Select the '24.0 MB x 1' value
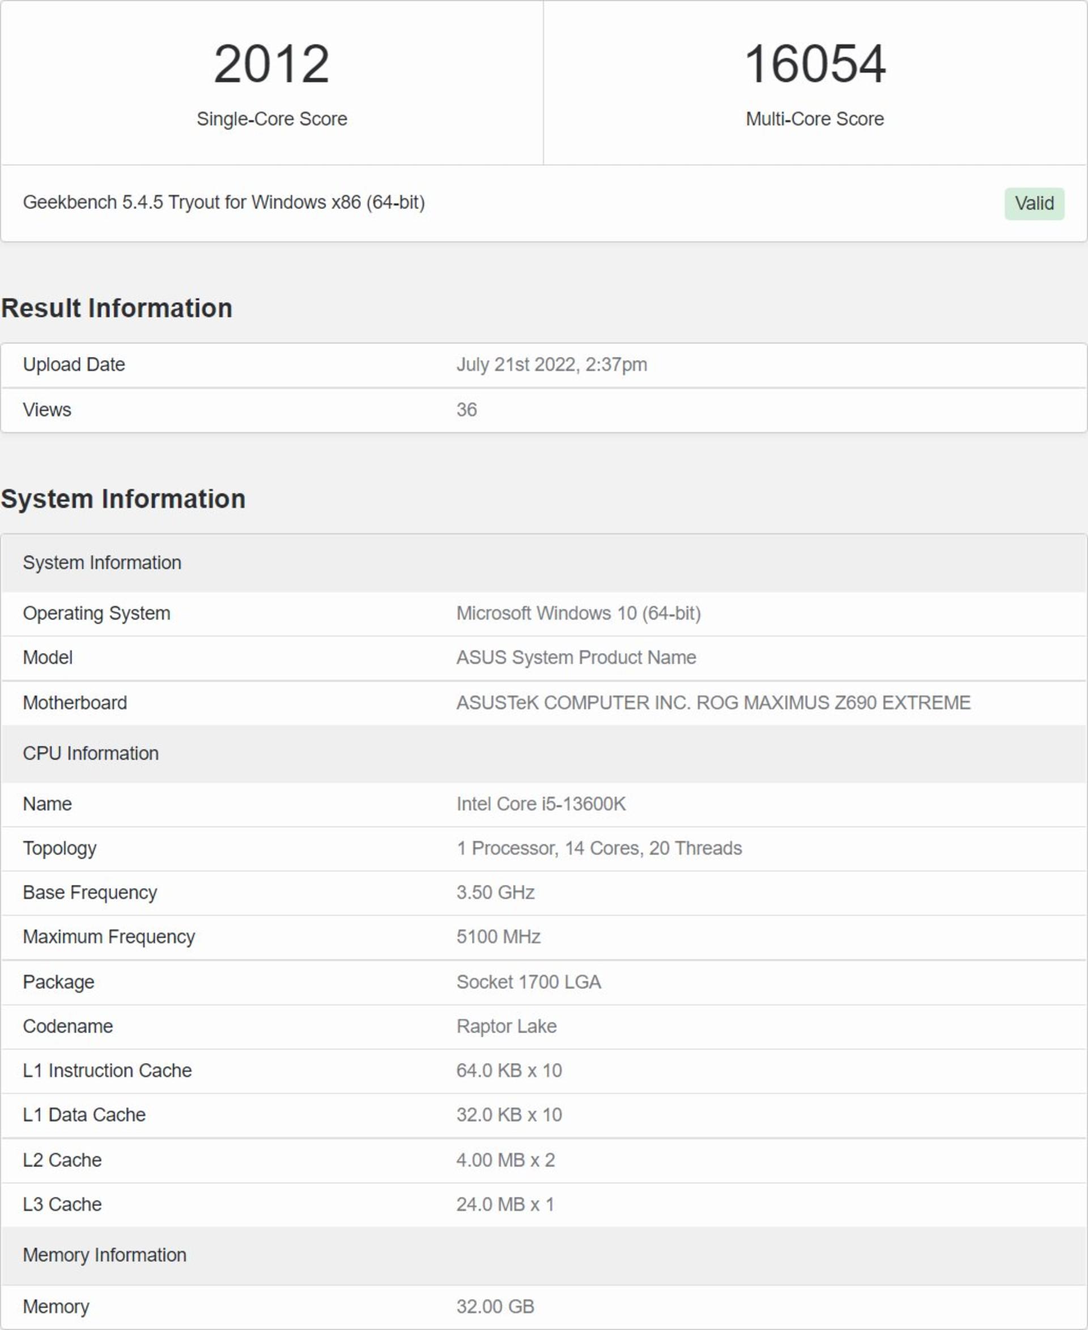The height and width of the screenshot is (1330, 1088). click(505, 1205)
